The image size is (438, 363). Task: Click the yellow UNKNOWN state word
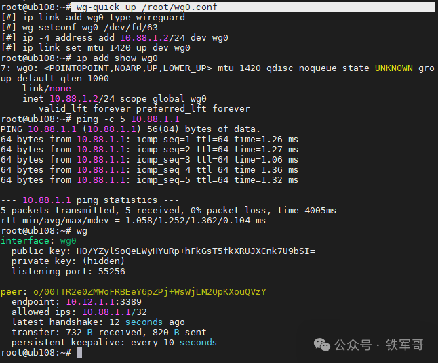[x=393, y=68]
